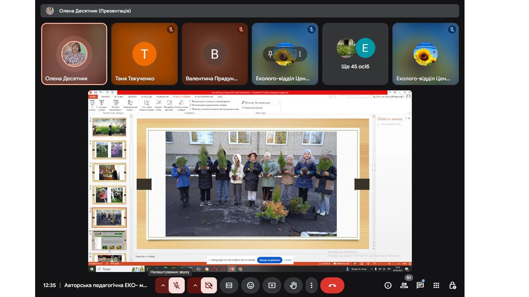Screen dimensions: 529x297
Task: Open Онлайн презентация dropdown button
Action: tap(116, 105)
